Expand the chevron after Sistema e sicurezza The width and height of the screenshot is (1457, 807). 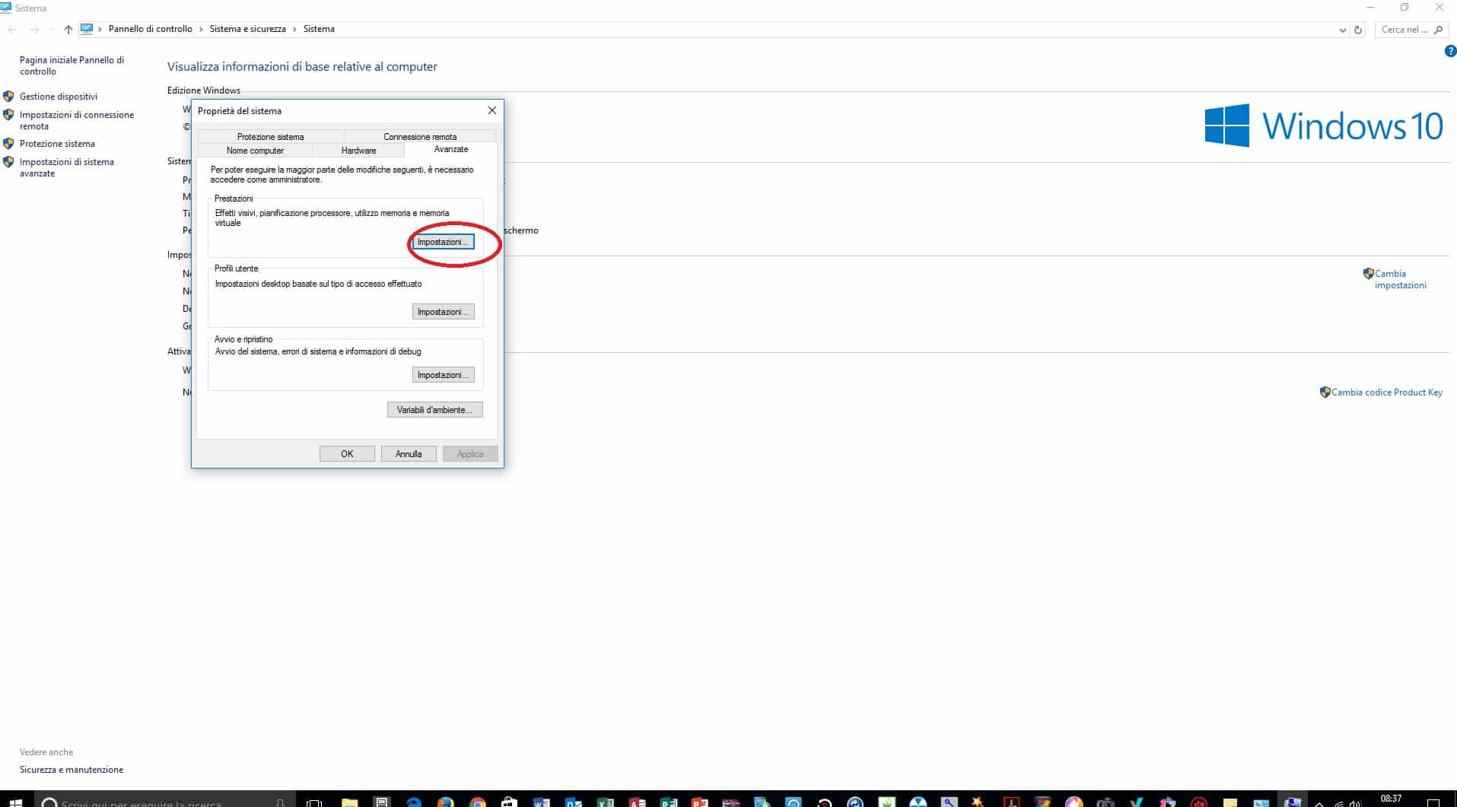click(294, 29)
